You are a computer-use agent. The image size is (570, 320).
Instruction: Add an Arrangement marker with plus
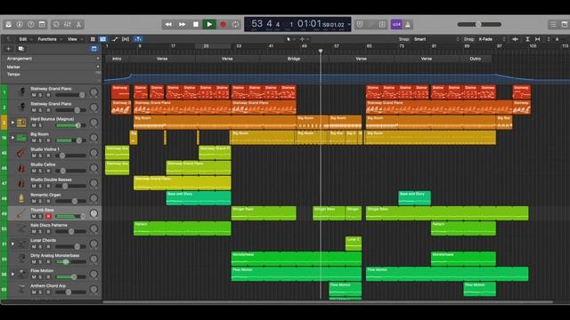(97, 59)
